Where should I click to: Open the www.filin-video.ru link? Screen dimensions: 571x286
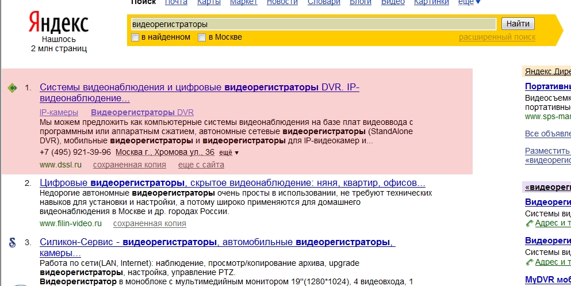coord(71,223)
